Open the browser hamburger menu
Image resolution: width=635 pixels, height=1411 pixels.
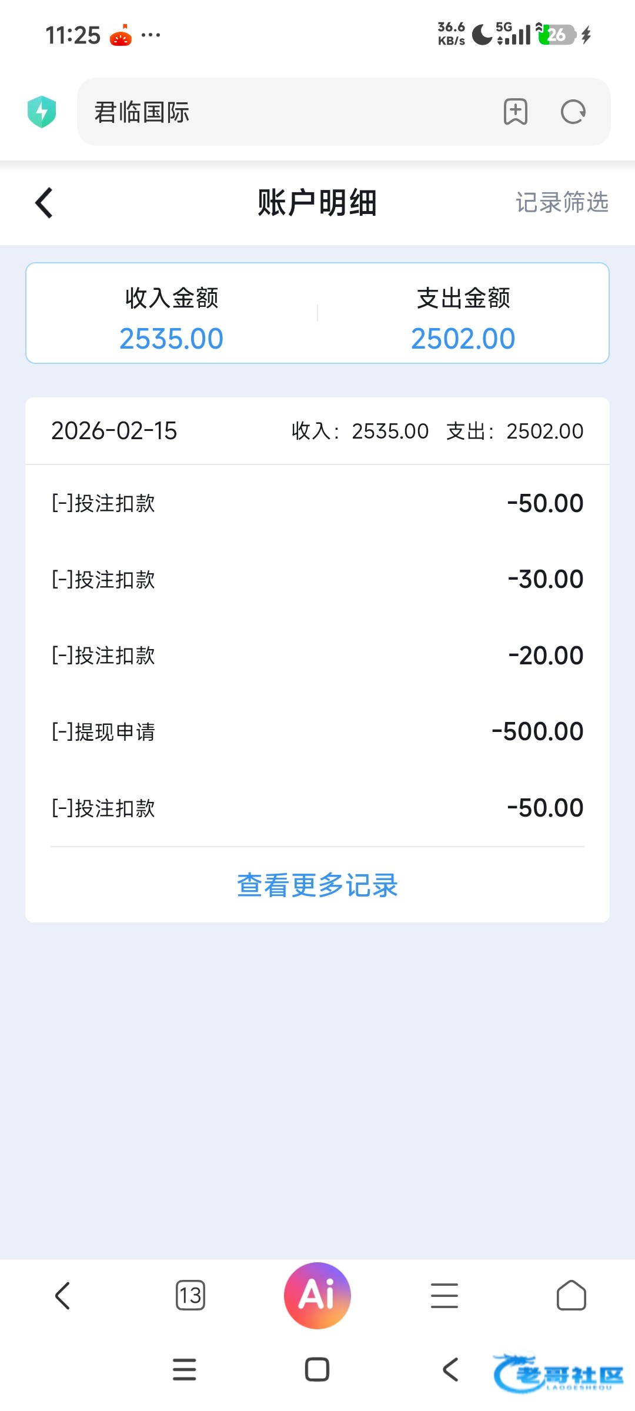point(444,1295)
